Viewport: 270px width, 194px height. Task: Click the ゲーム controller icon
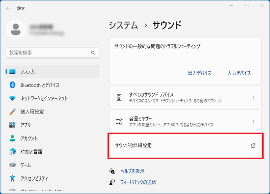pyautogui.click(x=12, y=165)
